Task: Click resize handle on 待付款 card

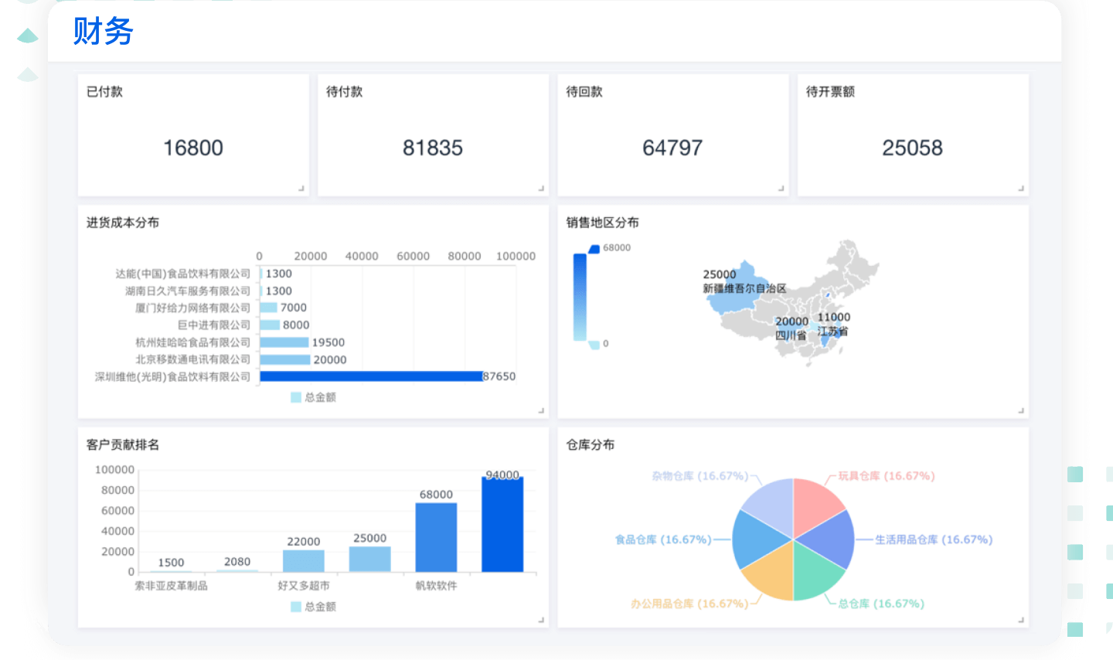Action: tap(541, 189)
